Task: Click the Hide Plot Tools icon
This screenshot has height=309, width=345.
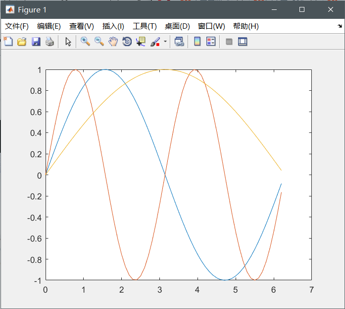Action: pos(229,42)
